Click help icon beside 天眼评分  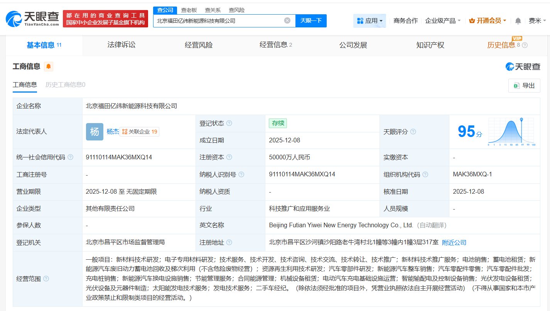click(413, 132)
